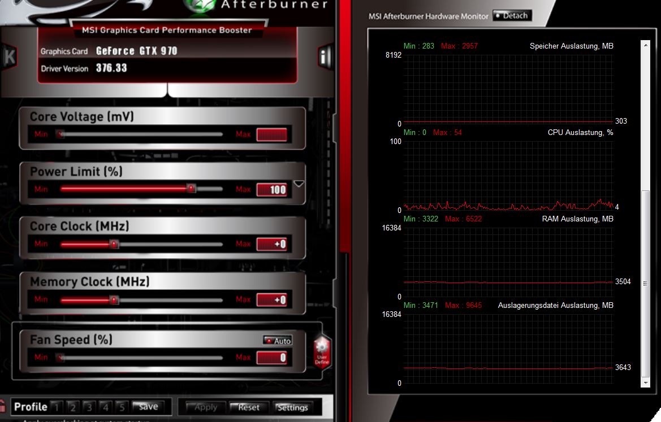Viewport: 661px width, 422px height.
Task: Select profile slot 3
Action: tap(89, 407)
